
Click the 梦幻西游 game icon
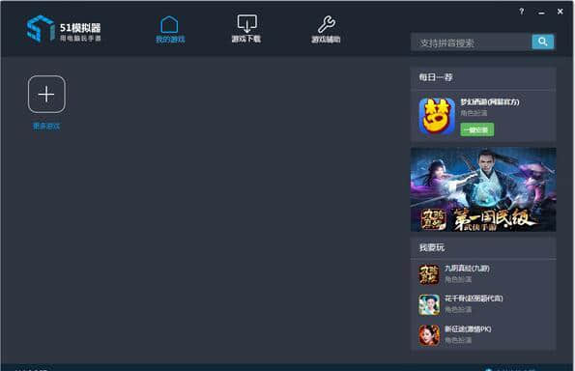click(x=437, y=116)
